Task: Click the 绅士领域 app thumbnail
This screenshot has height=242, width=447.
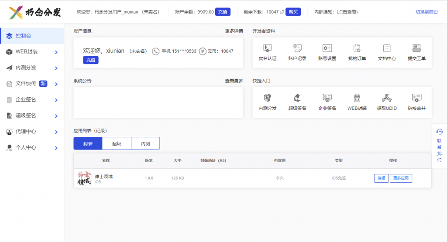Action: click(x=84, y=178)
